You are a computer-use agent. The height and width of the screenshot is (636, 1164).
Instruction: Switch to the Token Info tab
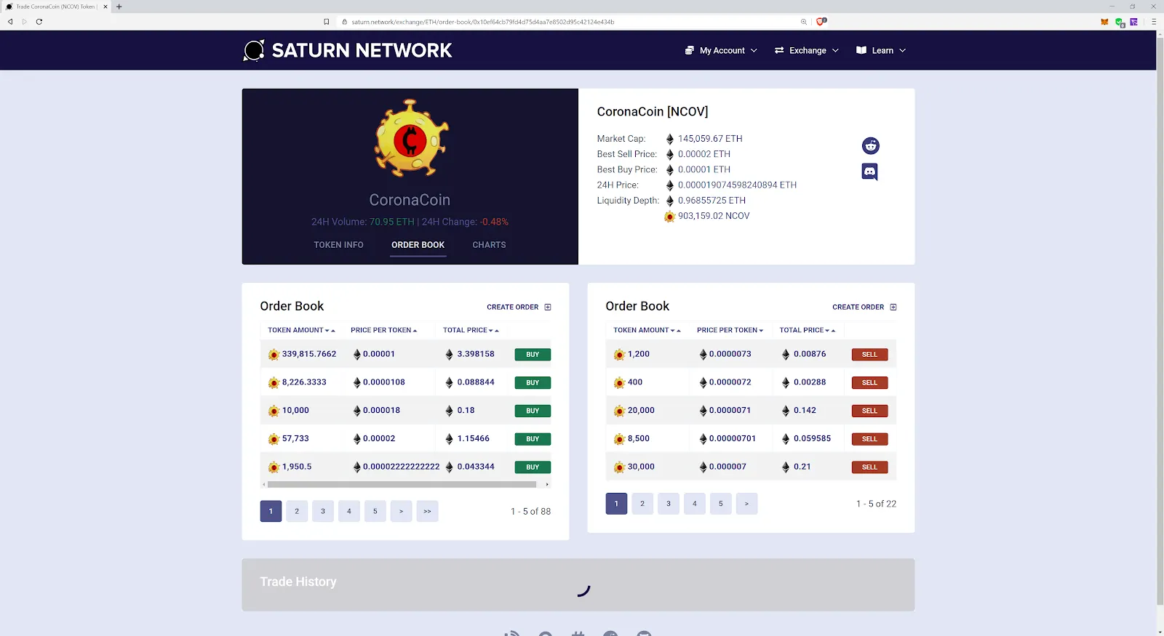tap(338, 245)
